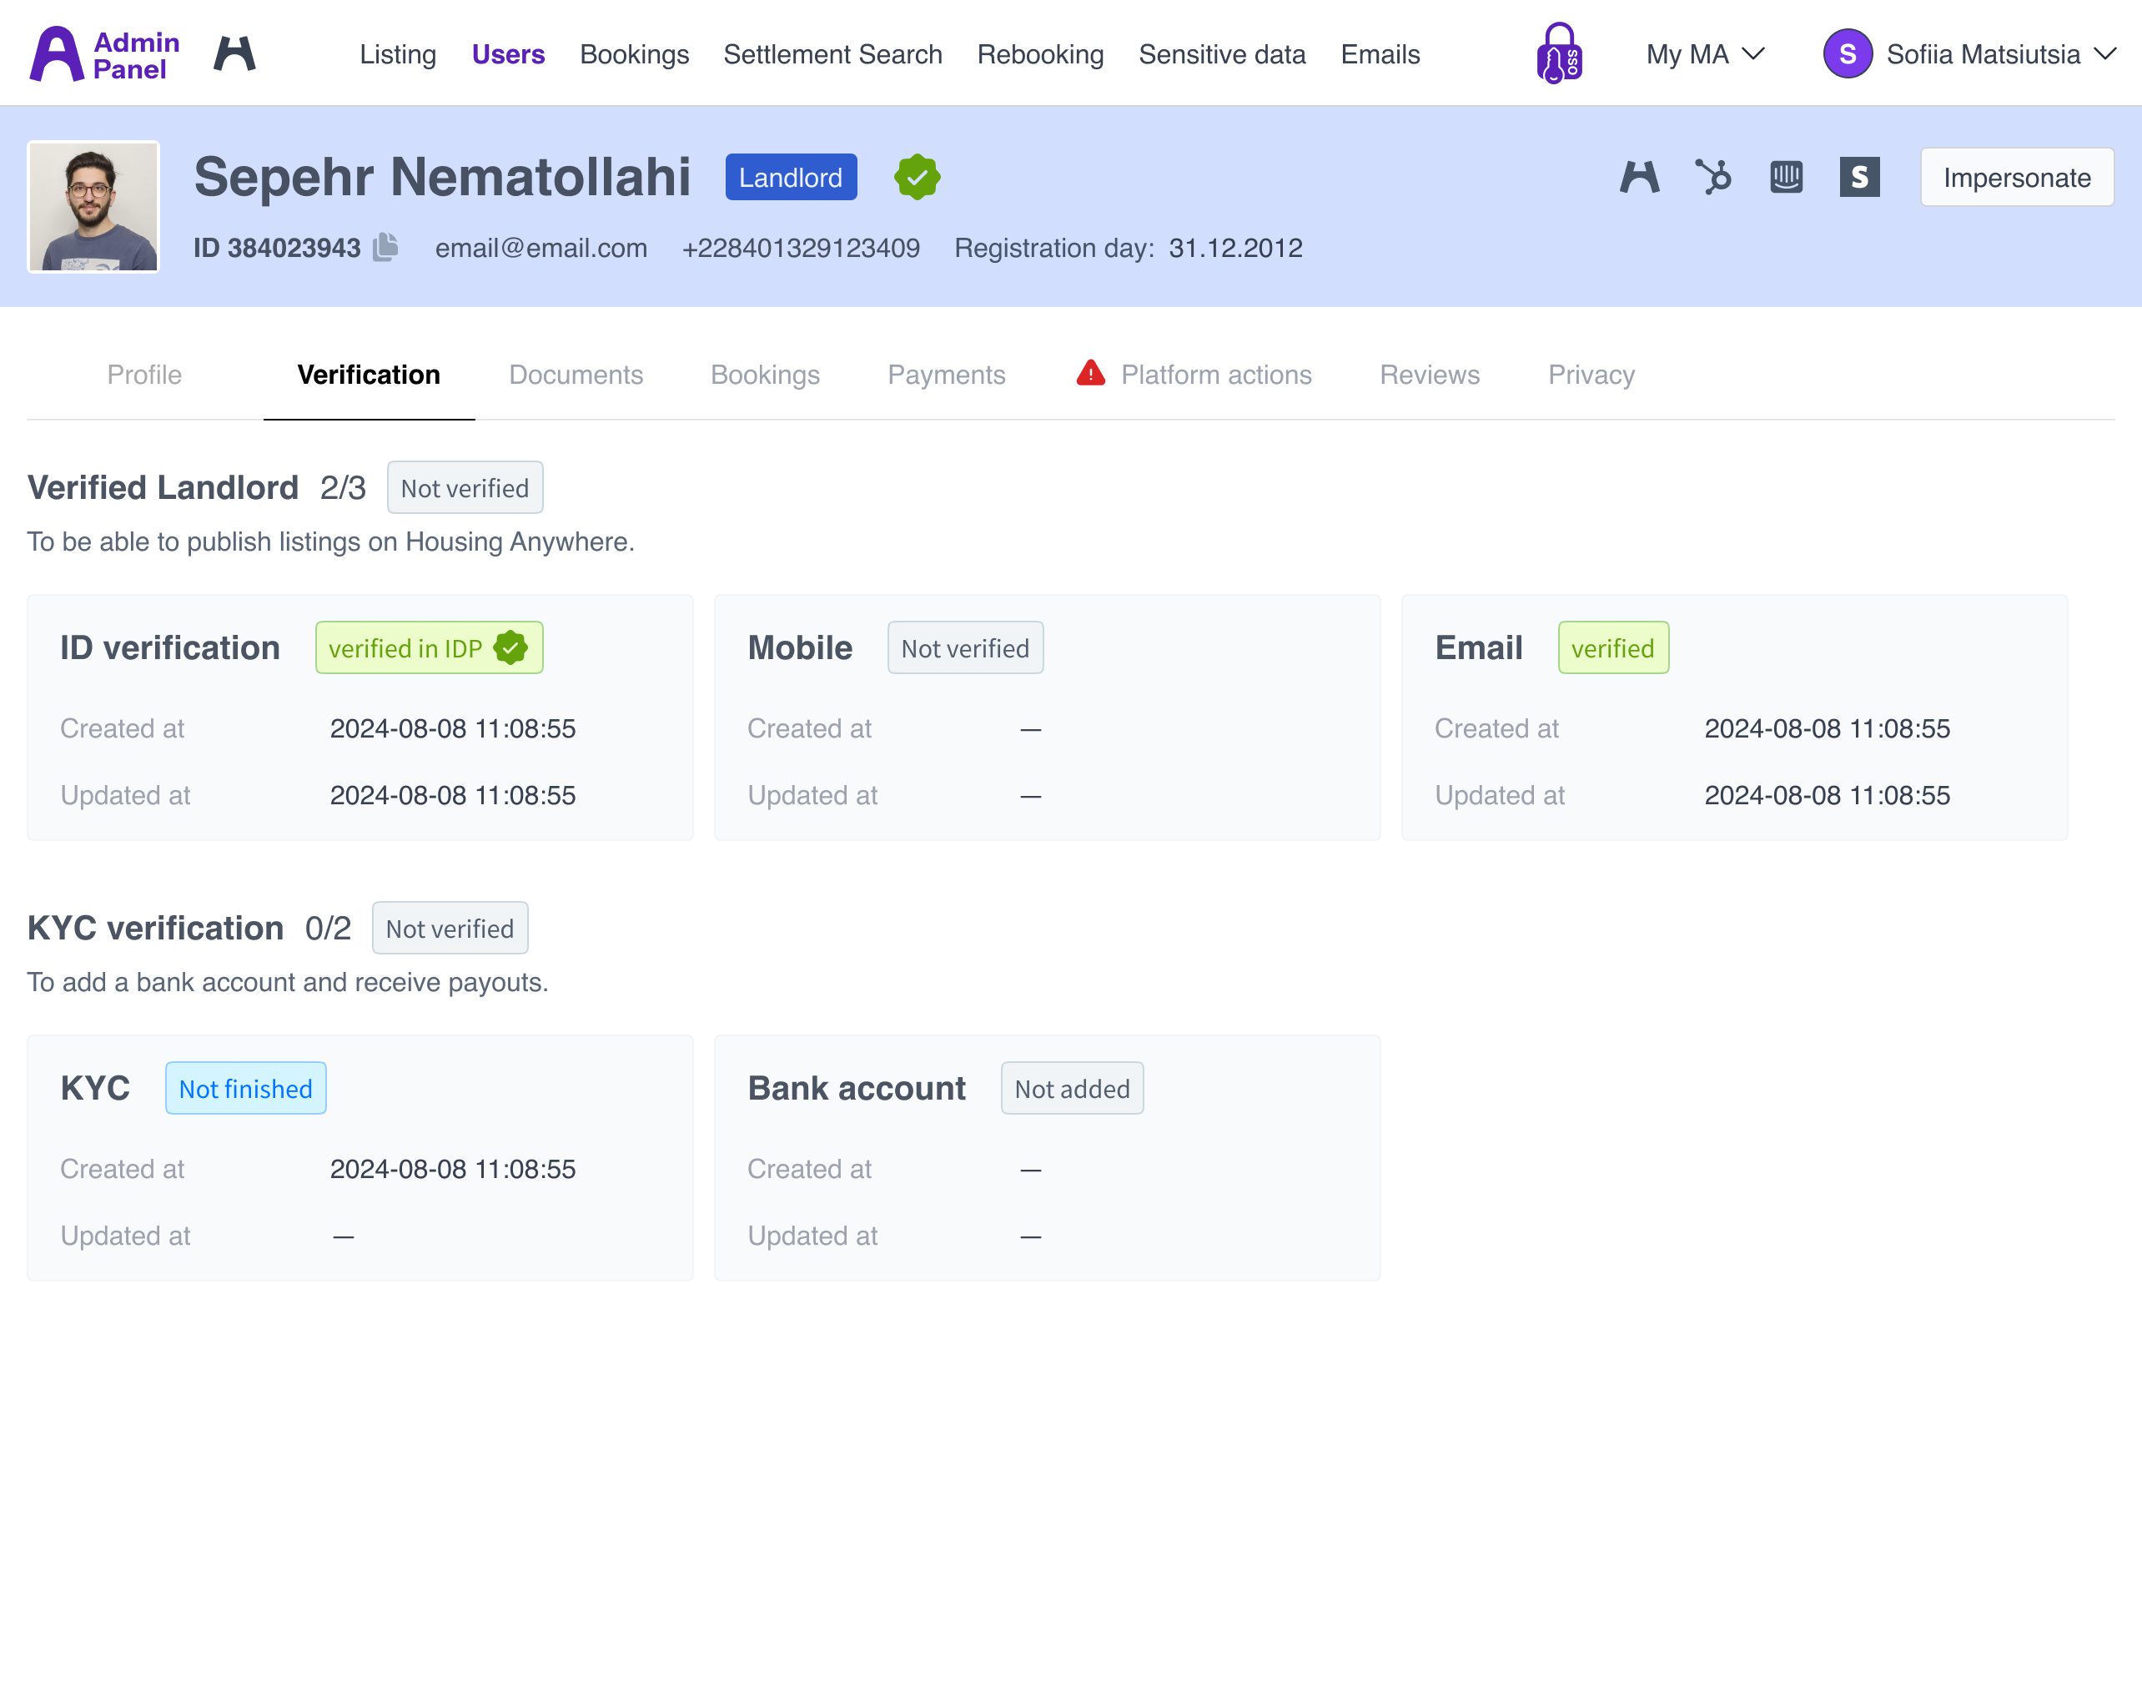Open the Intercom icon link
The height and width of the screenshot is (1697, 2142).
click(x=1786, y=178)
